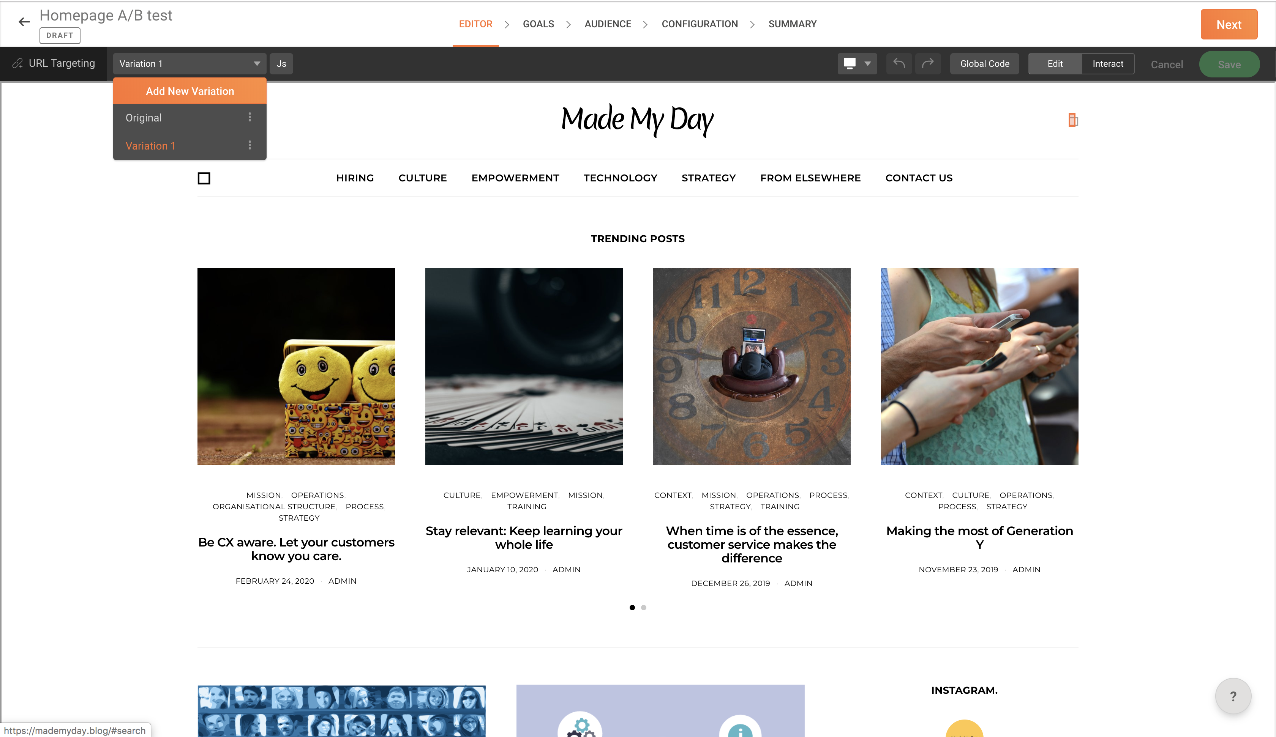1276x737 pixels.
Task: Open the clock image post thumbnail
Action: pos(752,367)
